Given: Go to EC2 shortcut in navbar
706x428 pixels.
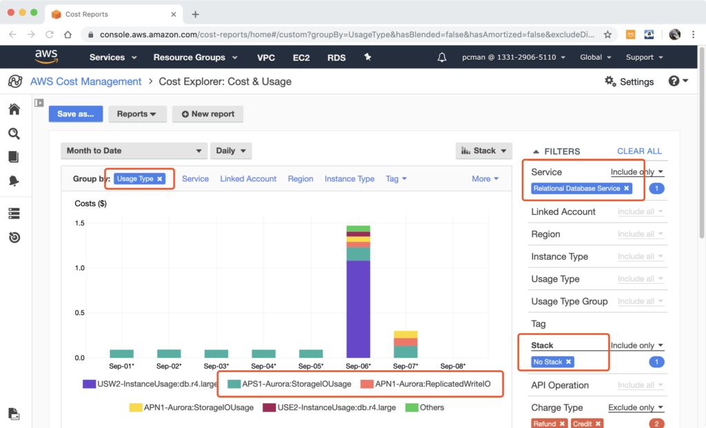Looking at the screenshot, I should click(x=301, y=58).
